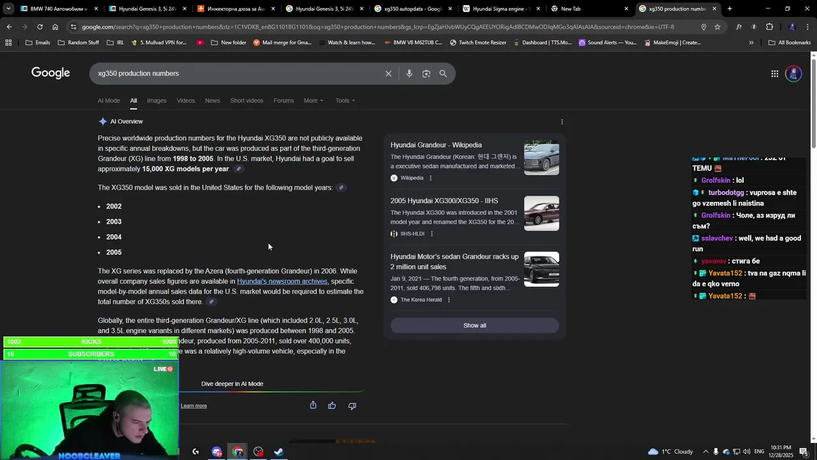817x460 pixels.
Task: Open a new browser tab
Action: pyautogui.click(x=730, y=9)
